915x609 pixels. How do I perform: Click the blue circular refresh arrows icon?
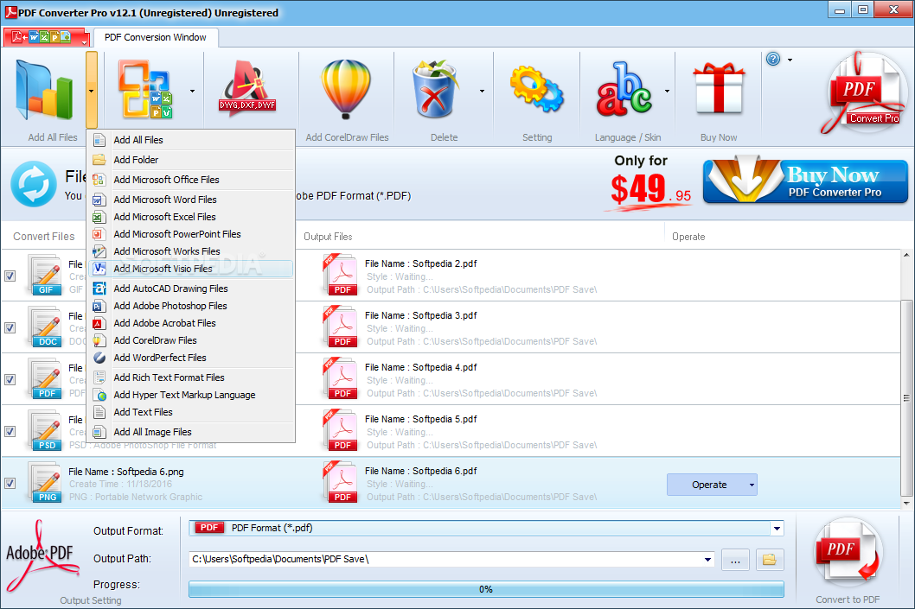[x=34, y=184]
